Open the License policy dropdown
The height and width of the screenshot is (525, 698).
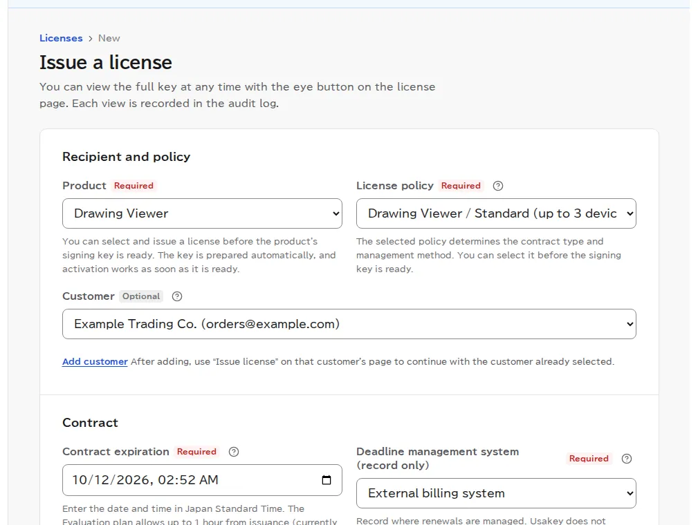pos(496,213)
